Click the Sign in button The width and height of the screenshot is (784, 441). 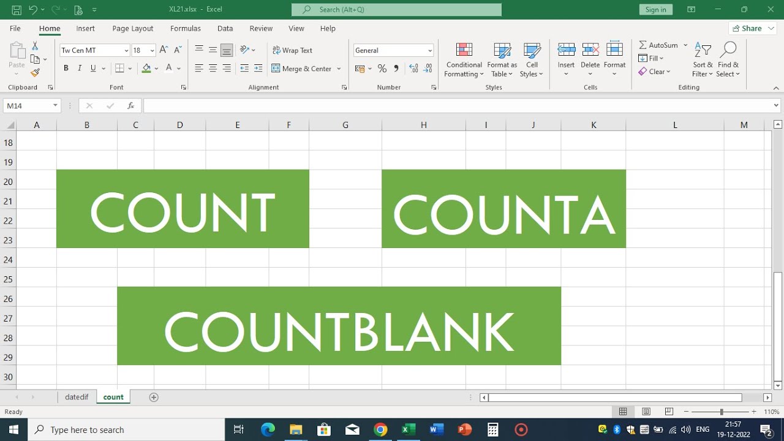[655, 10]
